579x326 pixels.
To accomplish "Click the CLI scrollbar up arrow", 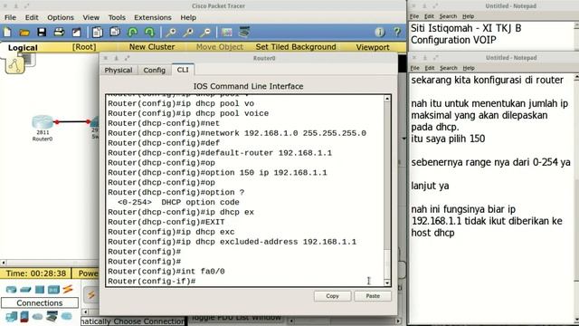I will click(x=387, y=99).
